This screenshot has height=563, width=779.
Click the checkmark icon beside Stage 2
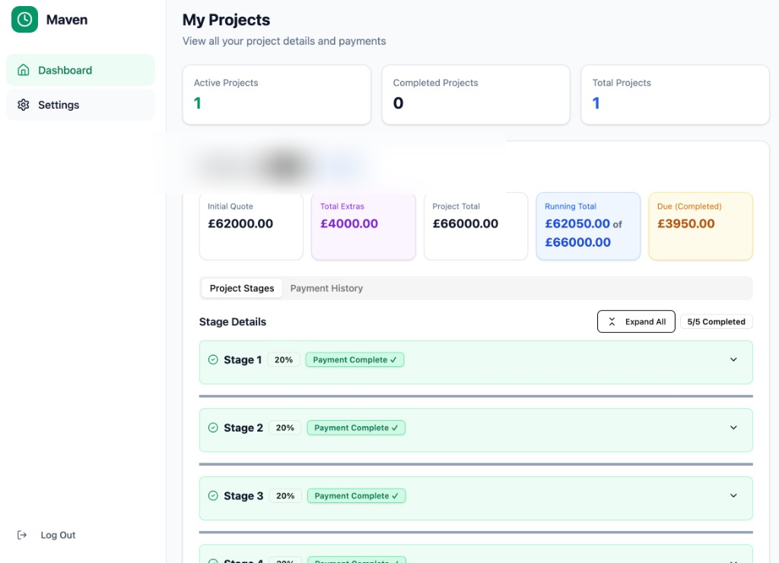(x=212, y=428)
